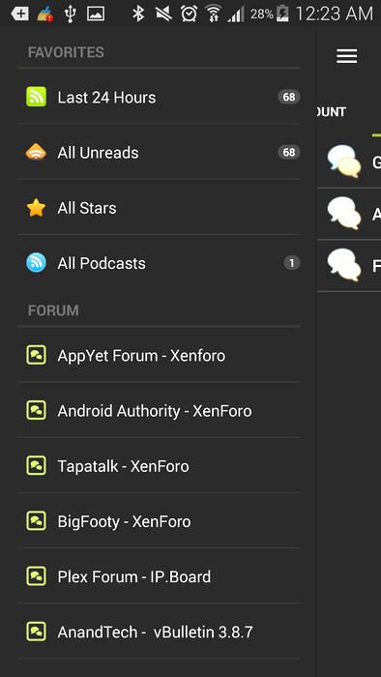
Task: Open All Podcasts entry
Action: (x=159, y=263)
